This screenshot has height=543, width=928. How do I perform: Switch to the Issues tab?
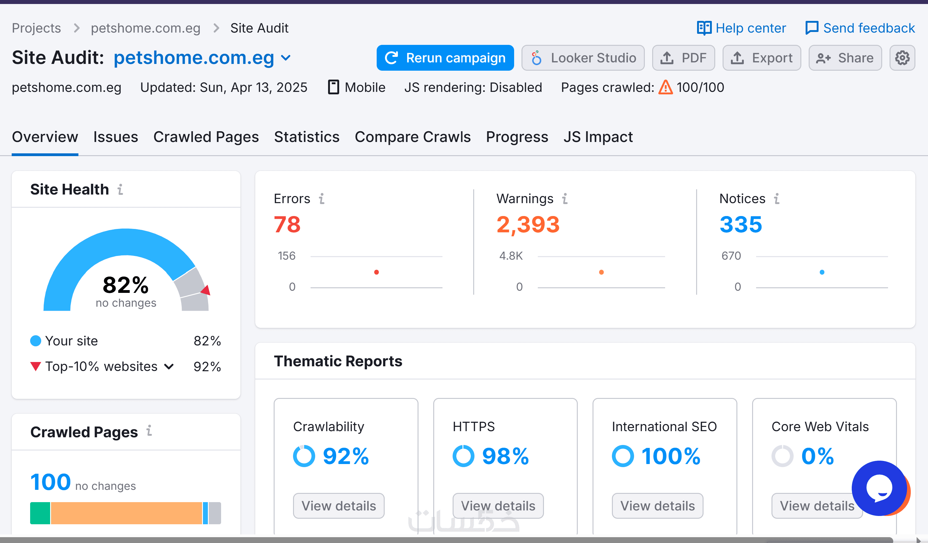tap(115, 137)
